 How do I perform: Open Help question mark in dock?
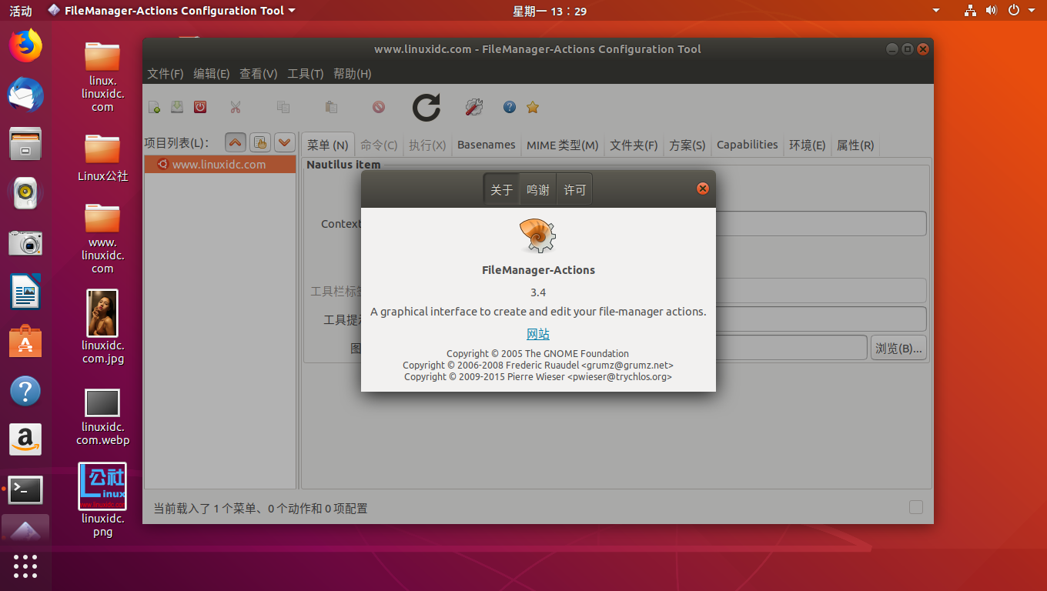[25, 391]
